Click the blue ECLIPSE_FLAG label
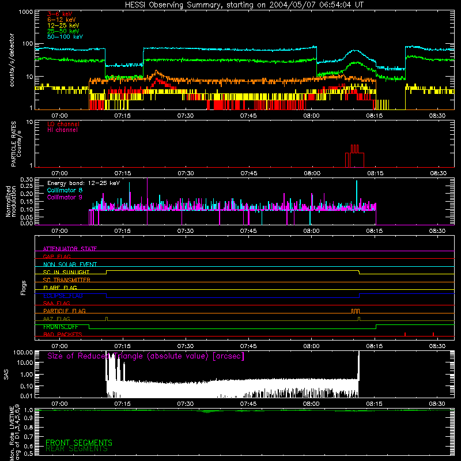The image size is (461, 461). click(x=63, y=296)
